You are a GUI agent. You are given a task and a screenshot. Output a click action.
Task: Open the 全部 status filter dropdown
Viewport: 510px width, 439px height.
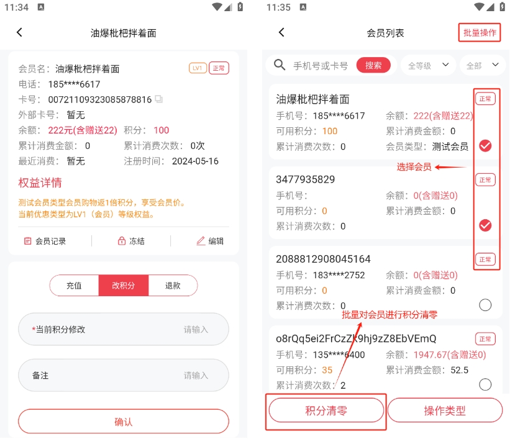pyautogui.click(x=482, y=66)
